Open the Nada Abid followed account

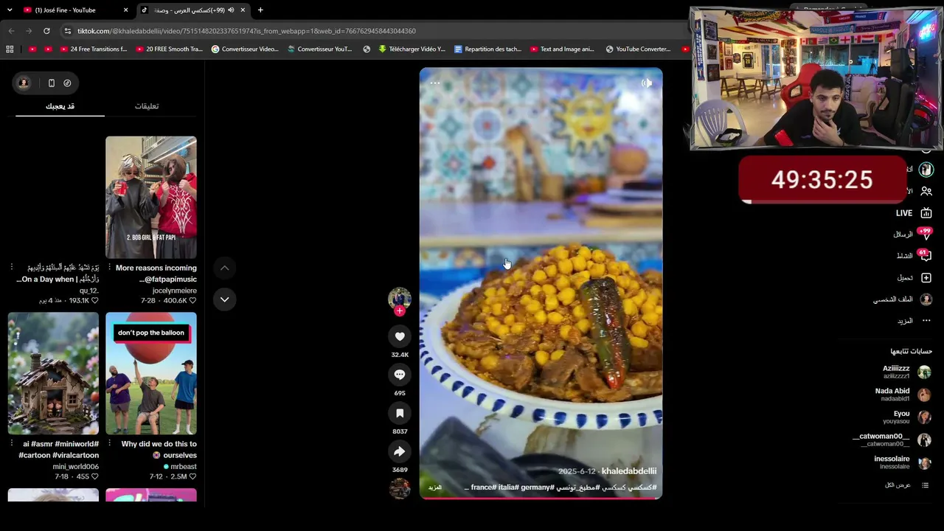click(903, 395)
